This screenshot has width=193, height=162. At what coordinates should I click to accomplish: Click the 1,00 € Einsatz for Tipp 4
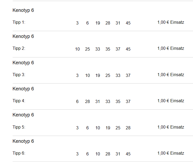(x=171, y=101)
